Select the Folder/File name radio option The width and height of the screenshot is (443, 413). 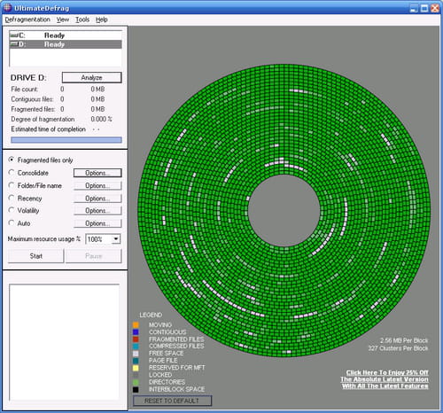click(x=12, y=185)
